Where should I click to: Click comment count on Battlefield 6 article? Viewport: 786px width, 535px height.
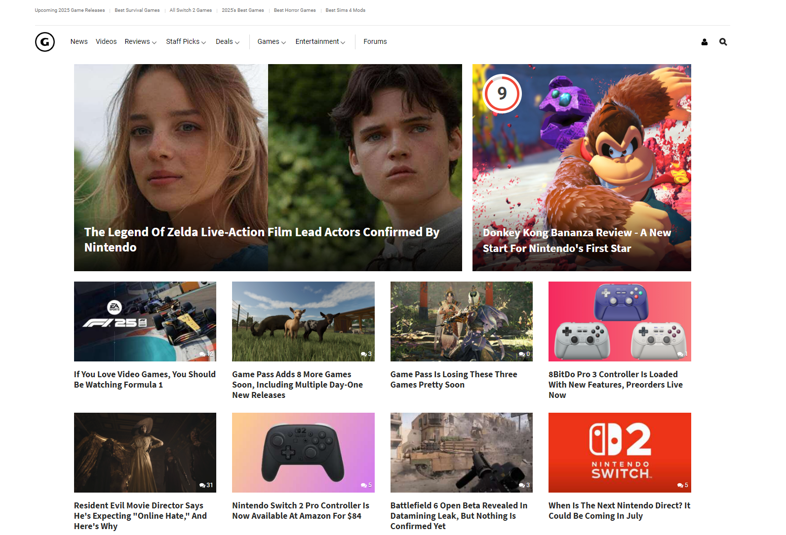524,485
